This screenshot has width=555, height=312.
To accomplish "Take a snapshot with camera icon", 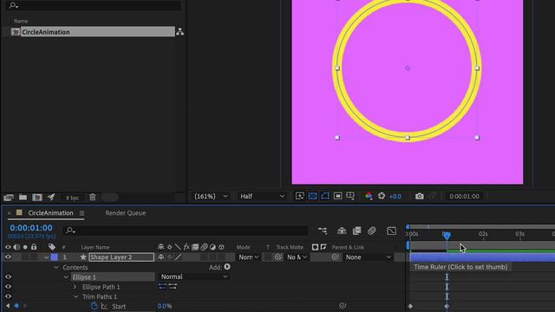I will 420,196.
